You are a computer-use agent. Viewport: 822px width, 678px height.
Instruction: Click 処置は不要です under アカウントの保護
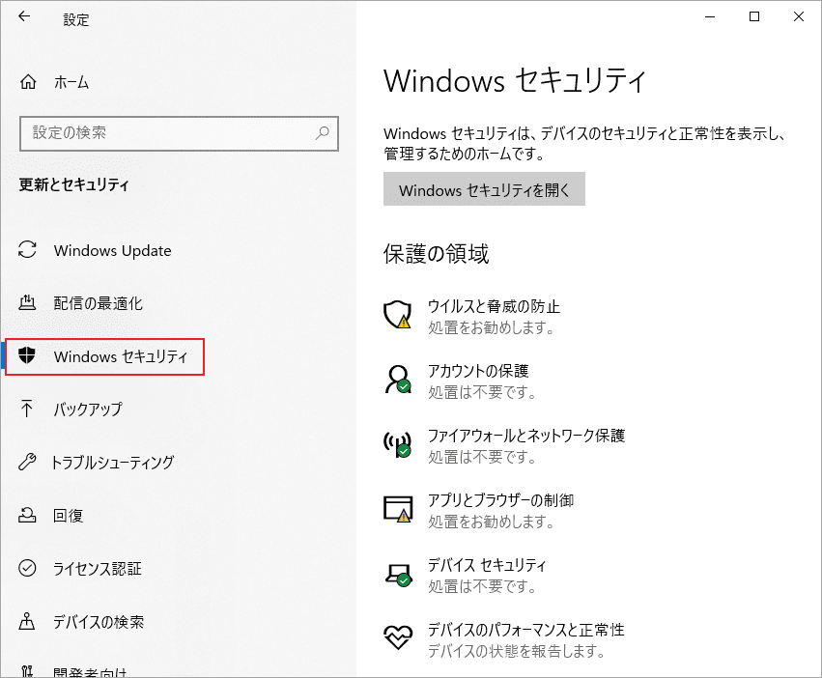482,392
